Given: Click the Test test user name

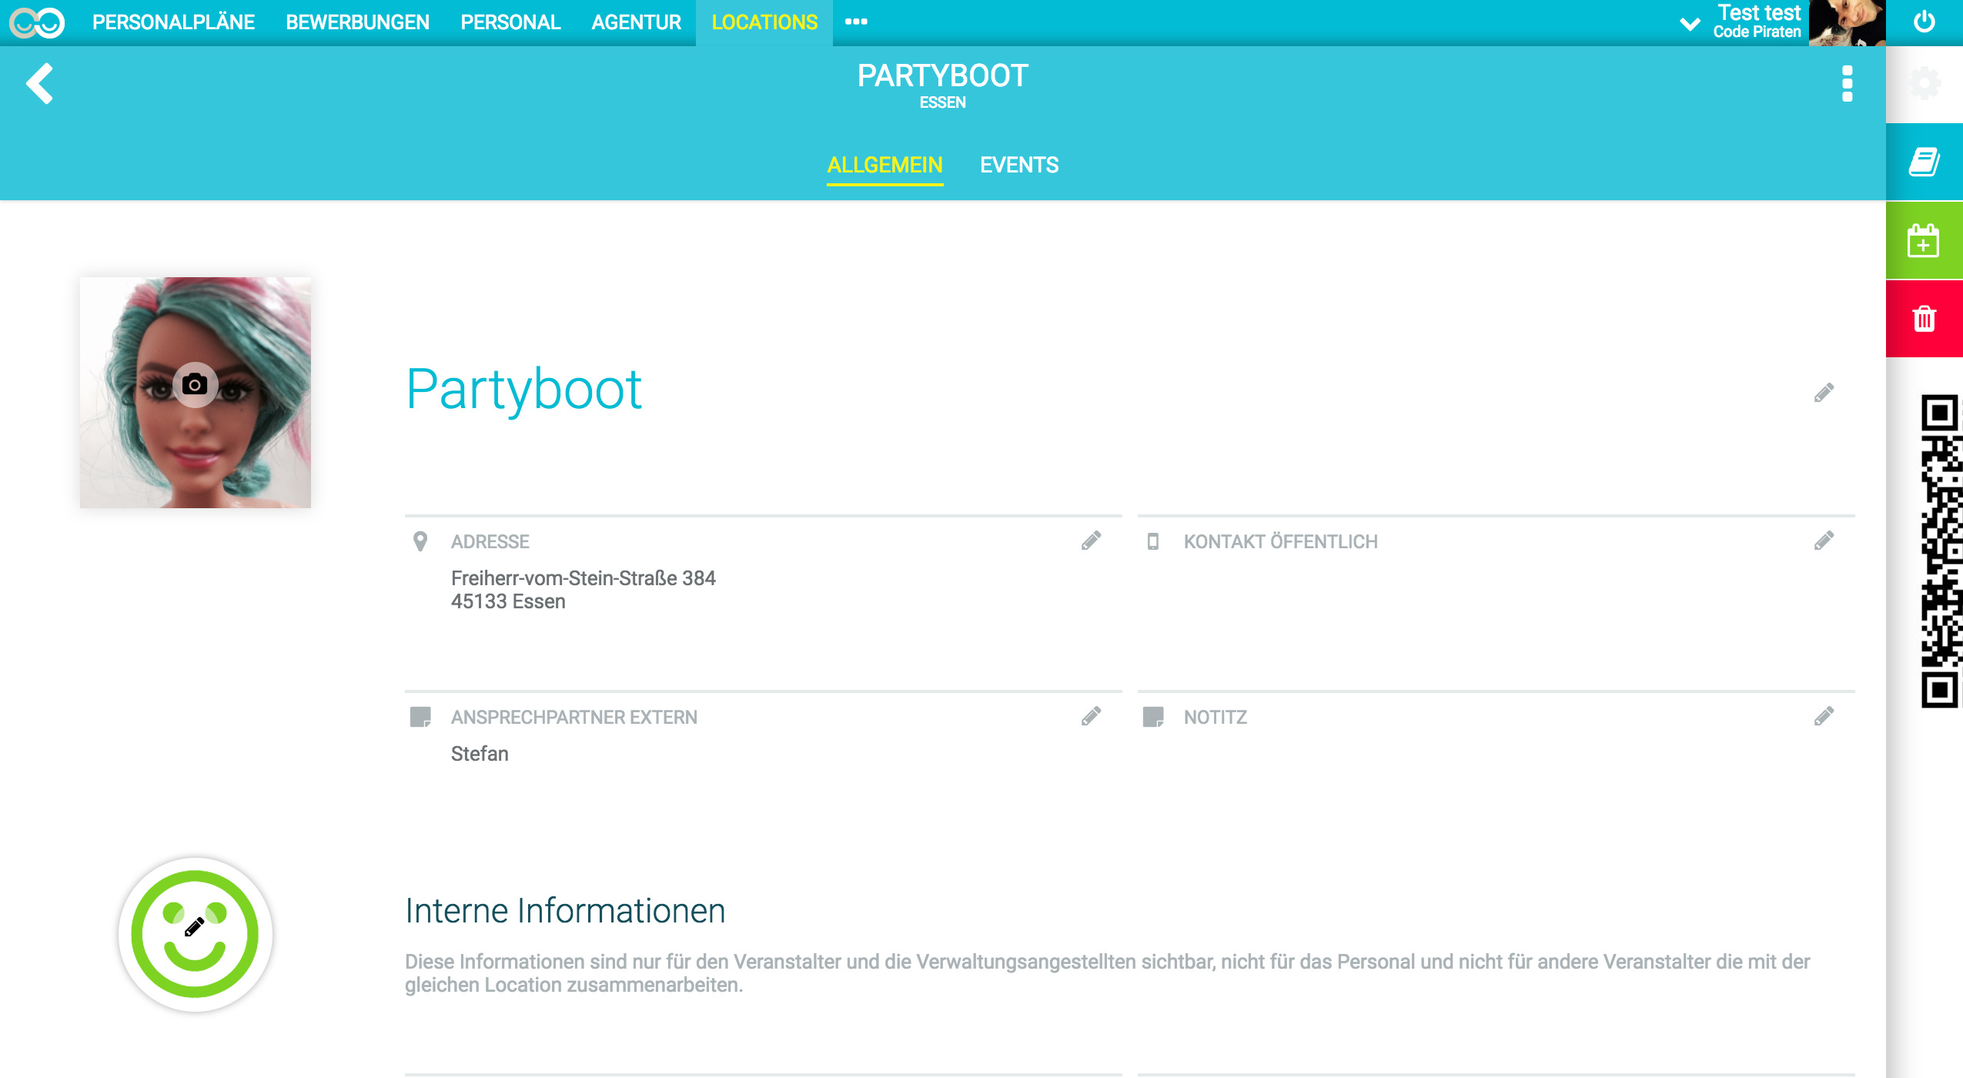Looking at the screenshot, I should point(1759,13).
